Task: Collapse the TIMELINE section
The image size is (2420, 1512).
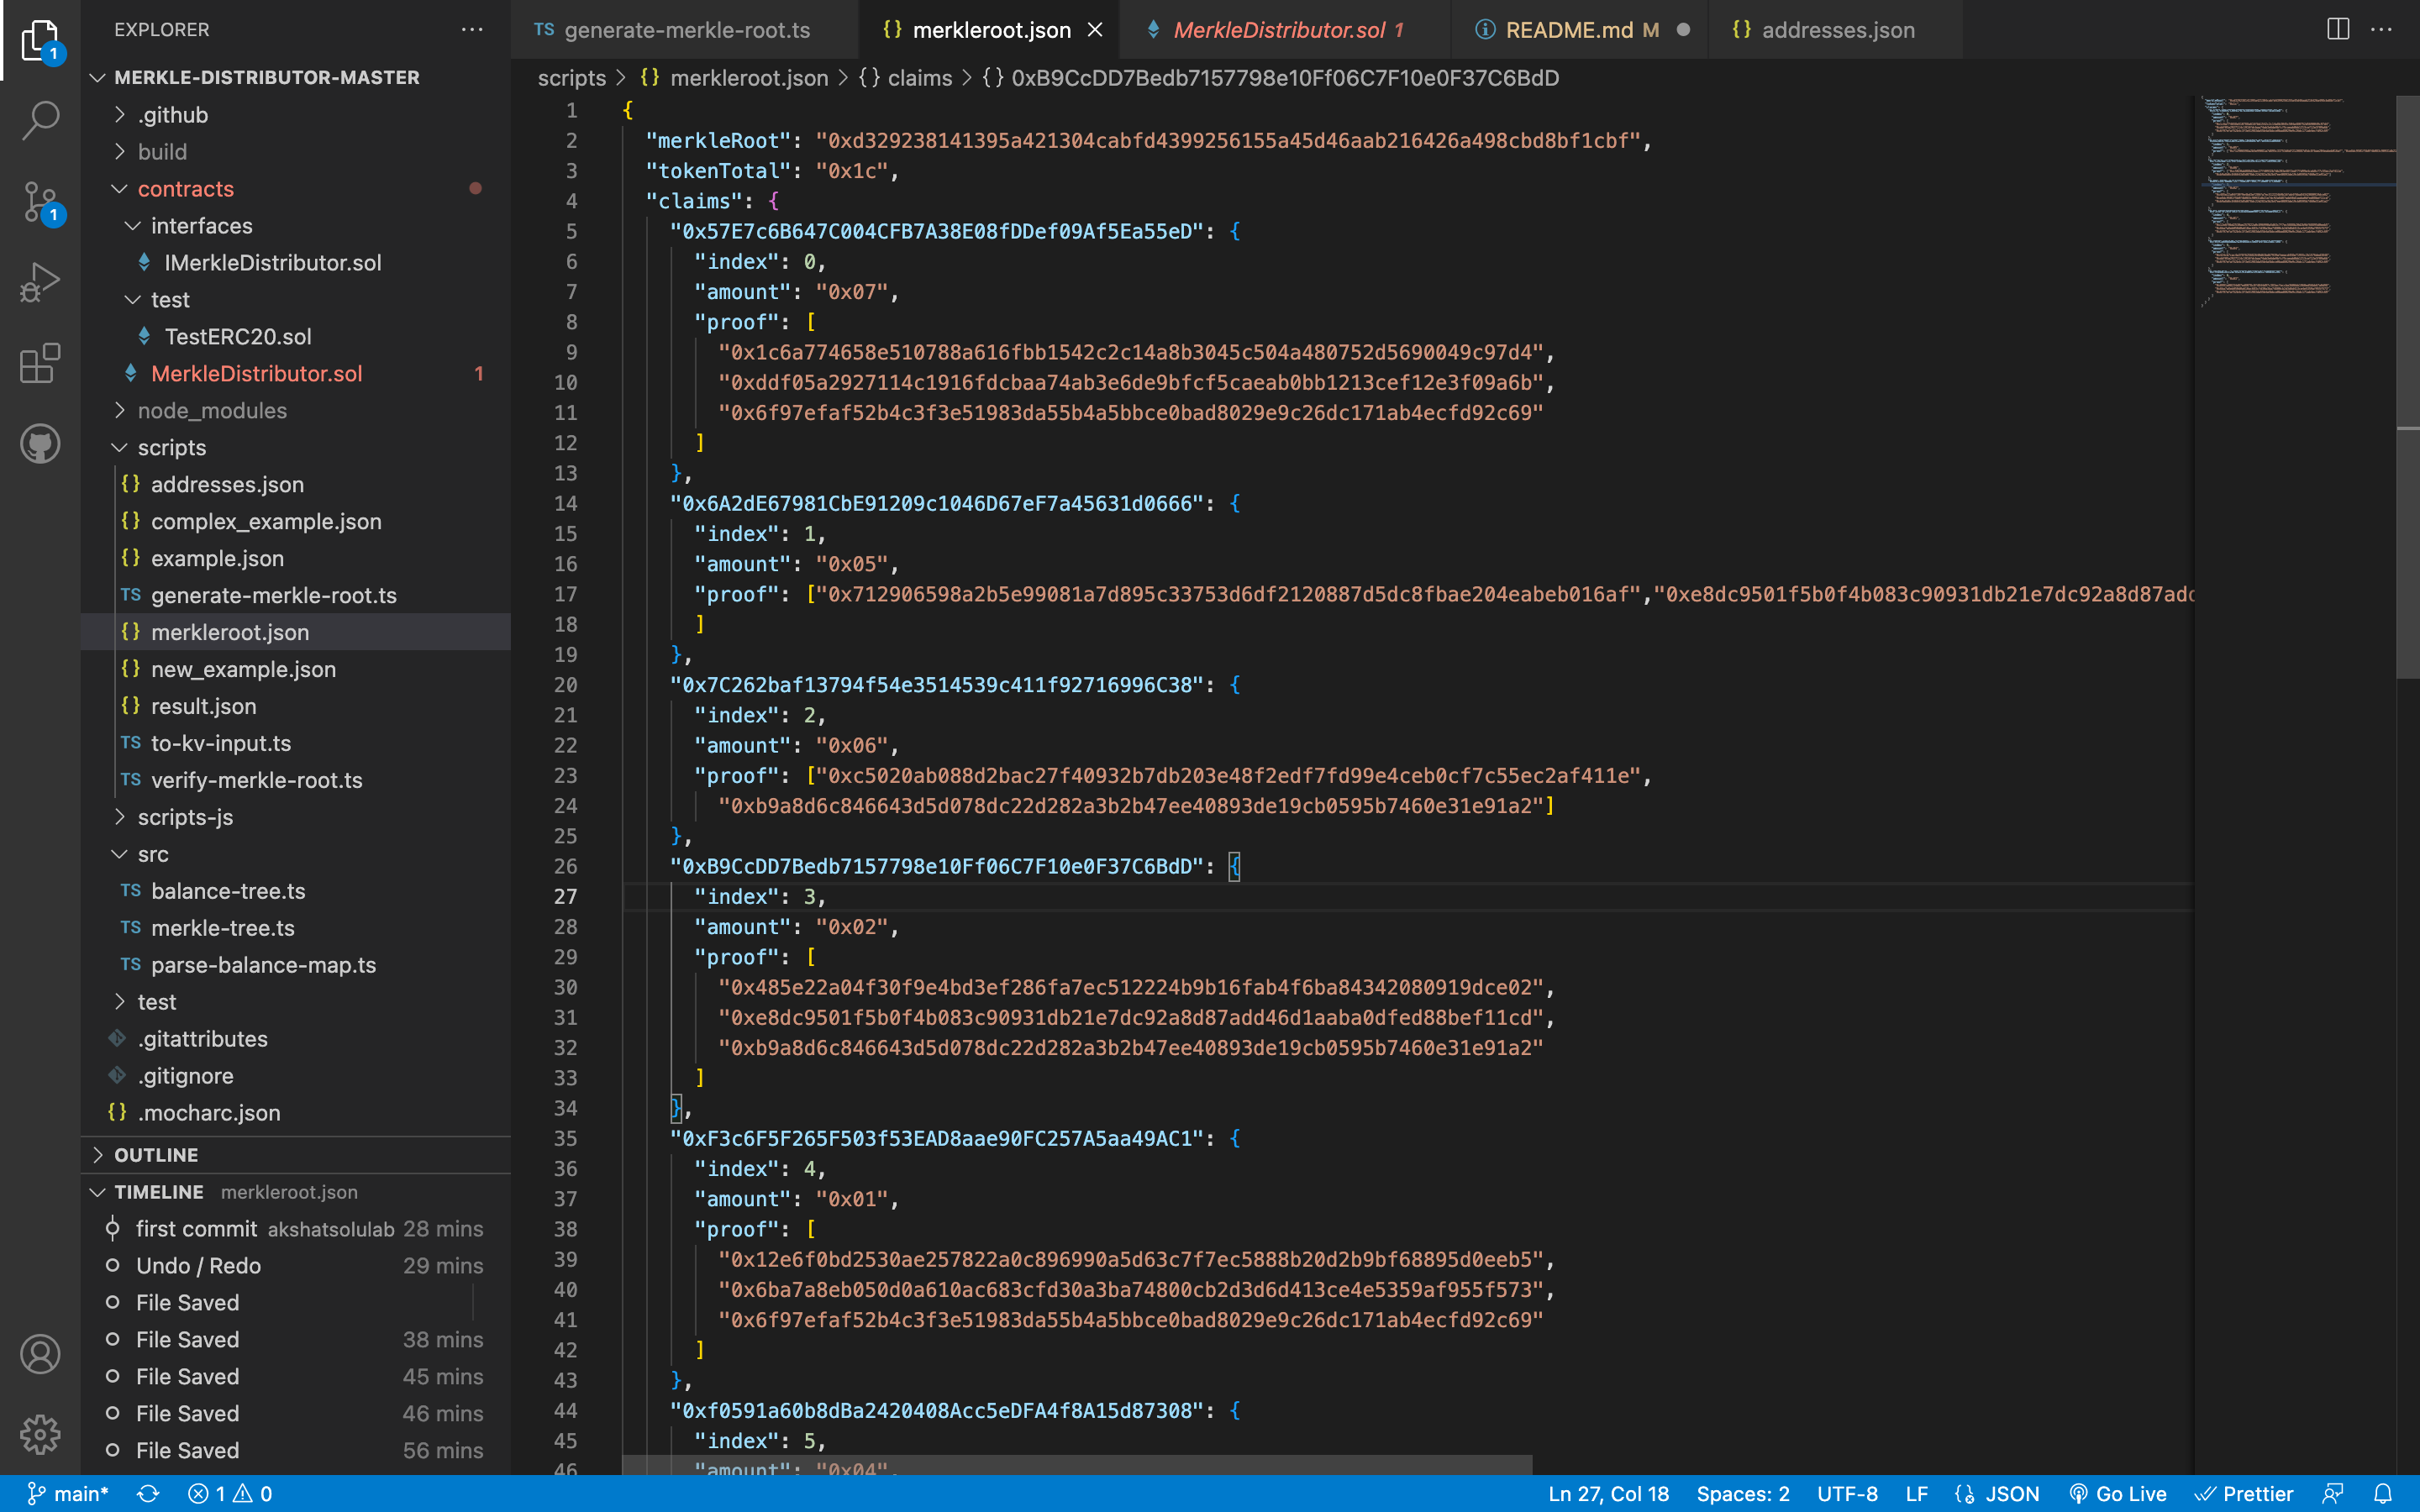Action: (158, 1192)
